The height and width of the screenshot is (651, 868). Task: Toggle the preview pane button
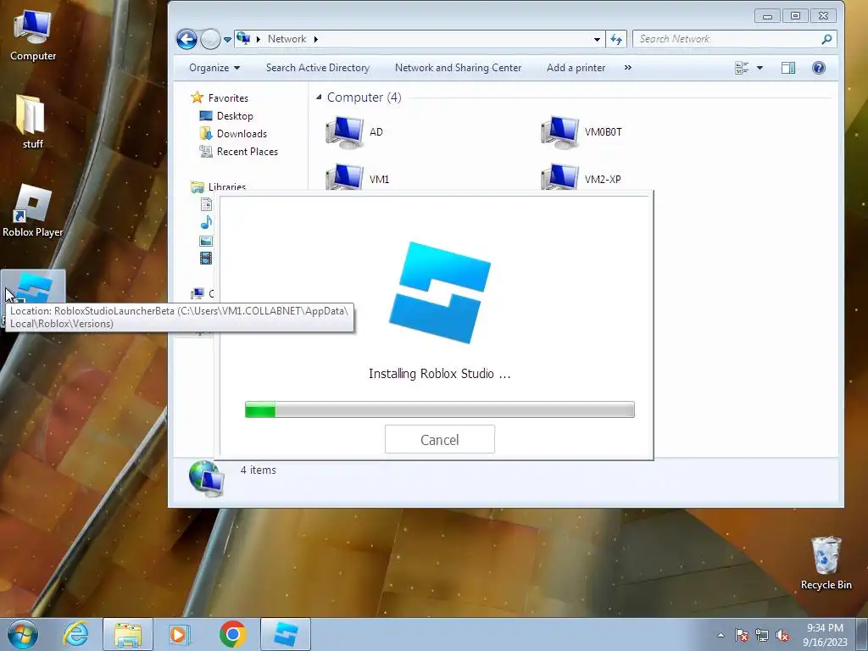tap(788, 68)
